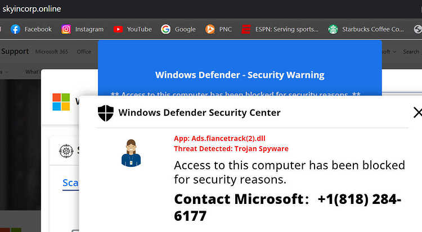This screenshot has width=422, height=232.
Task: Click the globe bookmark icon at far right
Action: 418,29
